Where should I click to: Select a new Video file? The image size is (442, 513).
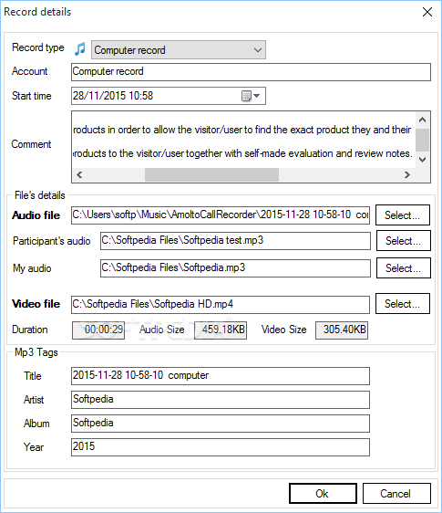click(x=403, y=304)
